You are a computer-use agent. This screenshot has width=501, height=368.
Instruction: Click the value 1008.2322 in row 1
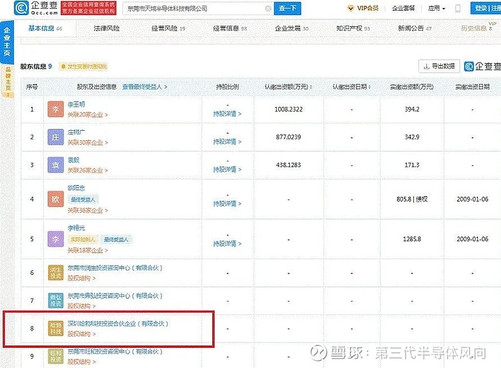pos(288,110)
